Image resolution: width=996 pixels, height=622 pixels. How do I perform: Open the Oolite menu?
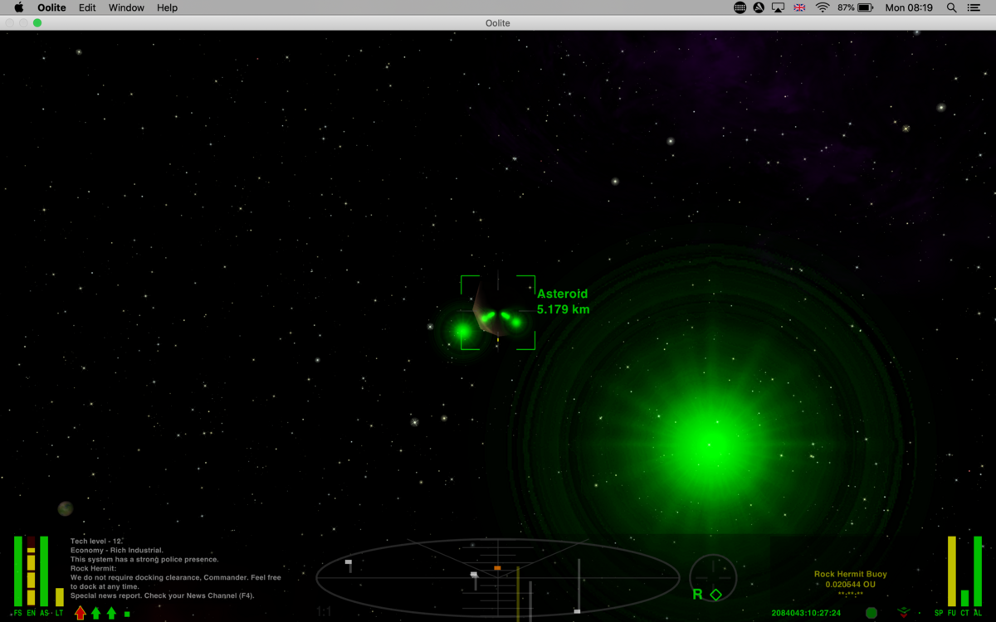(x=51, y=7)
